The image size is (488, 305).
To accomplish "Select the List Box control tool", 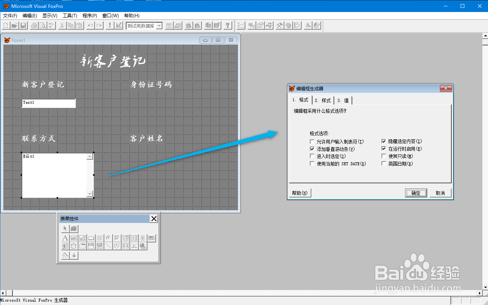I will click(134, 238).
